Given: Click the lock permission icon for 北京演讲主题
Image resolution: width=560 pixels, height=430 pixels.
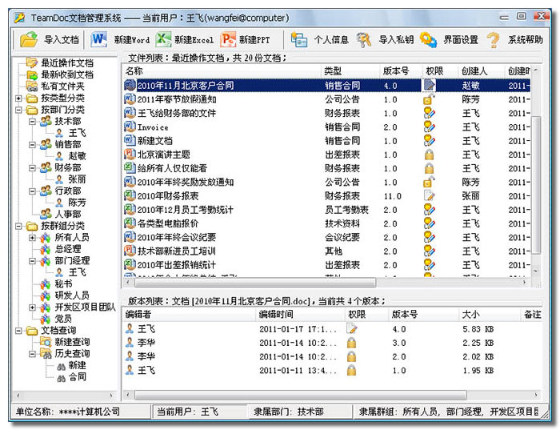Looking at the screenshot, I should pos(430,155).
